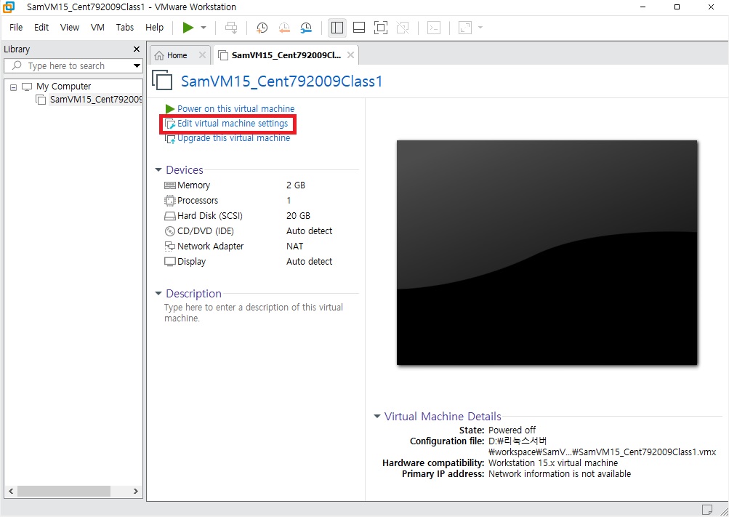Select SamVM15_Cent792009 in library tree
This screenshot has width=729, height=517.
pos(95,100)
